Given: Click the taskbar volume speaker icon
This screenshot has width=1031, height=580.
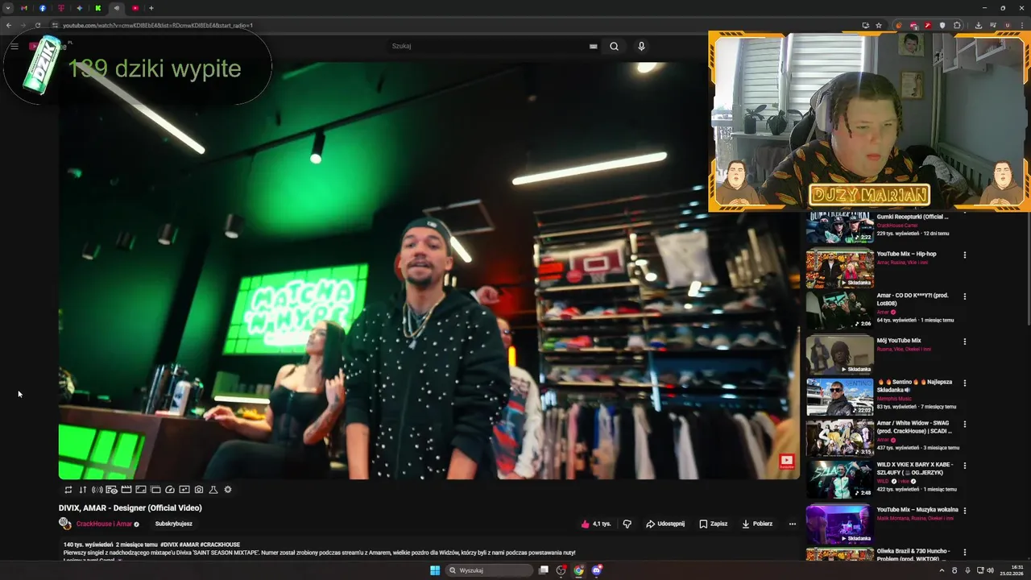Looking at the screenshot, I should click(990, 570).
